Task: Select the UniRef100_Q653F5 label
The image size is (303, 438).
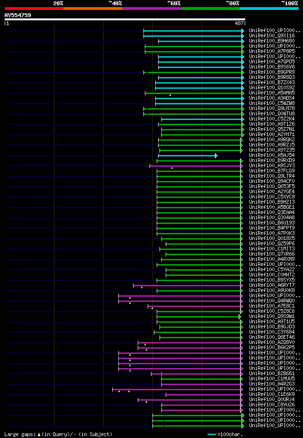Action: (272, 186)
